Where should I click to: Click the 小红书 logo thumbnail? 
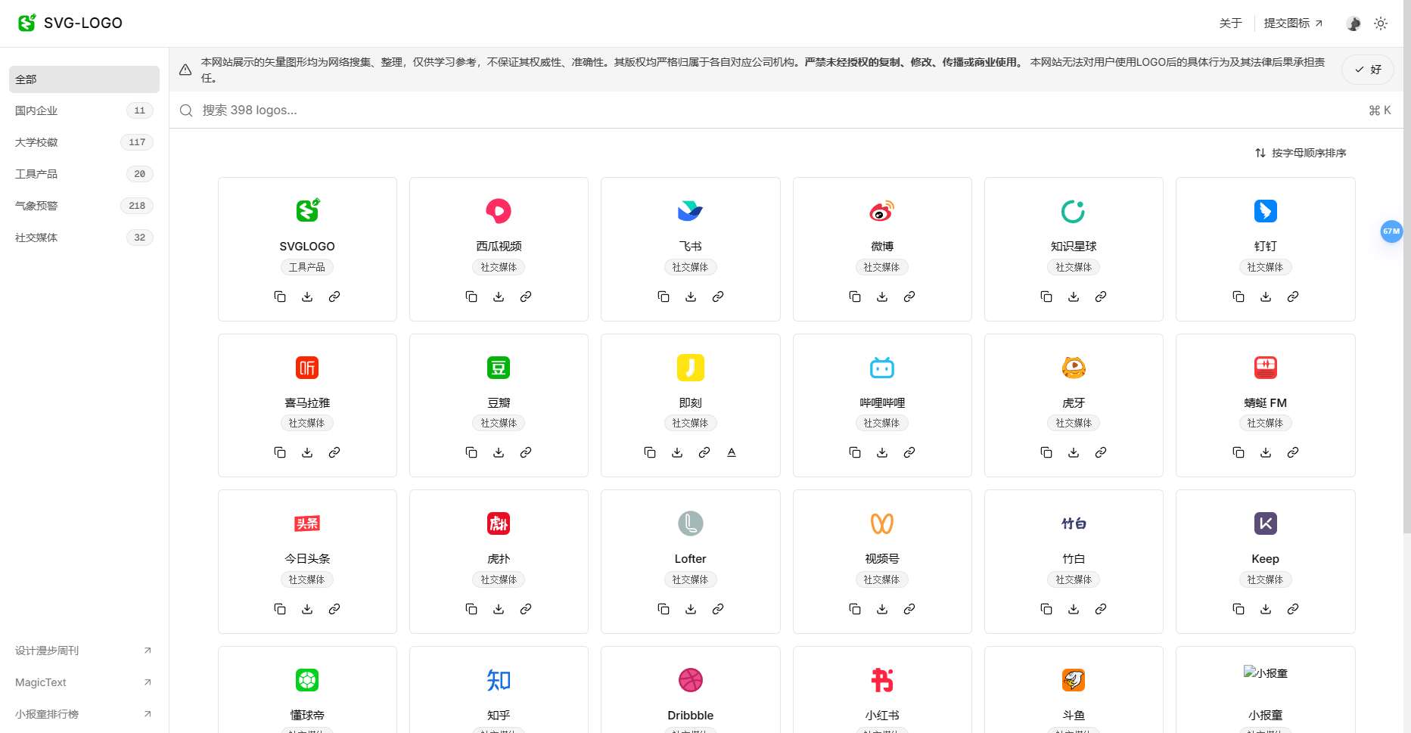click(x=882, y=680)
